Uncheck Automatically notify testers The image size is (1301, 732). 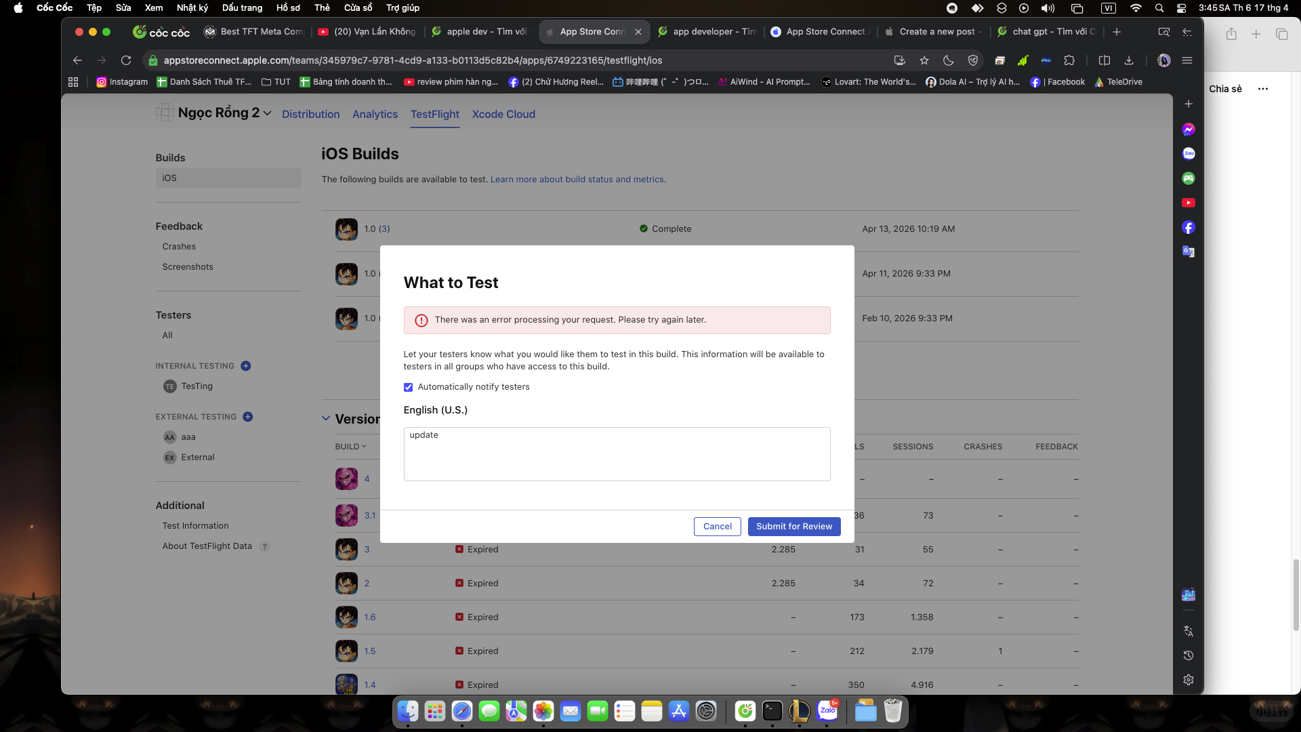tap(408, 387)
